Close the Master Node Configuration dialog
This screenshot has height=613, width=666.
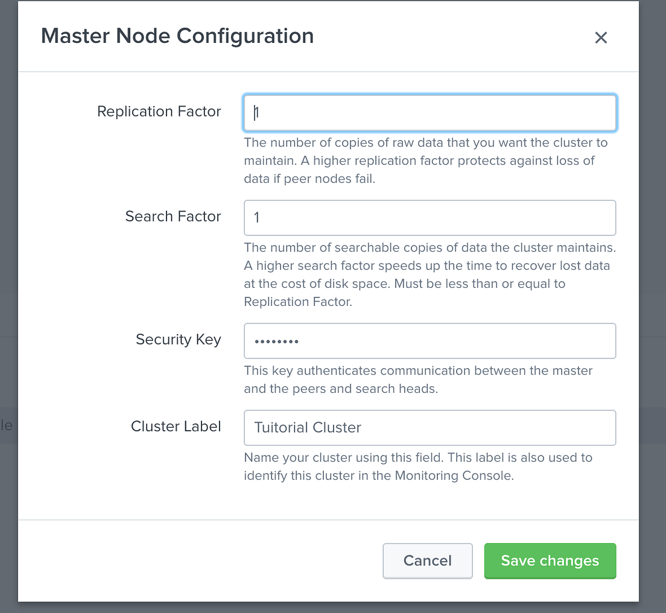click(601, 37)
